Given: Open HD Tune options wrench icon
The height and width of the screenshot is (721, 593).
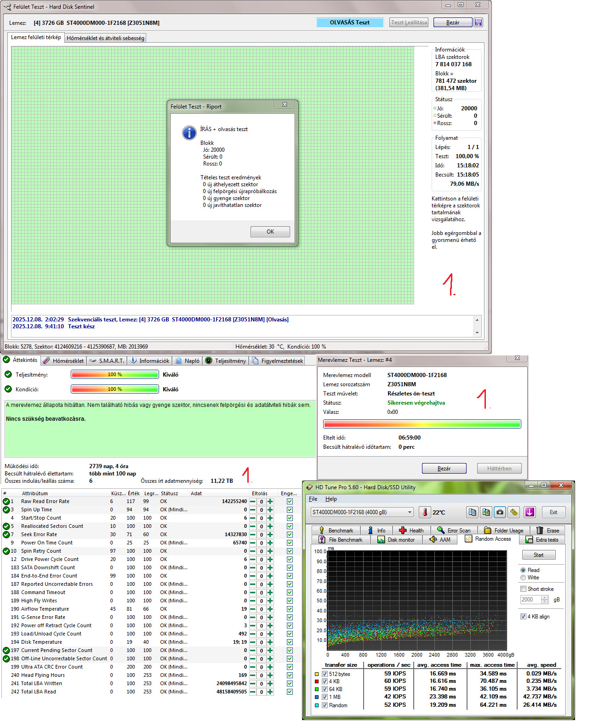Looking at the screenshot, I should coord(514,512).
